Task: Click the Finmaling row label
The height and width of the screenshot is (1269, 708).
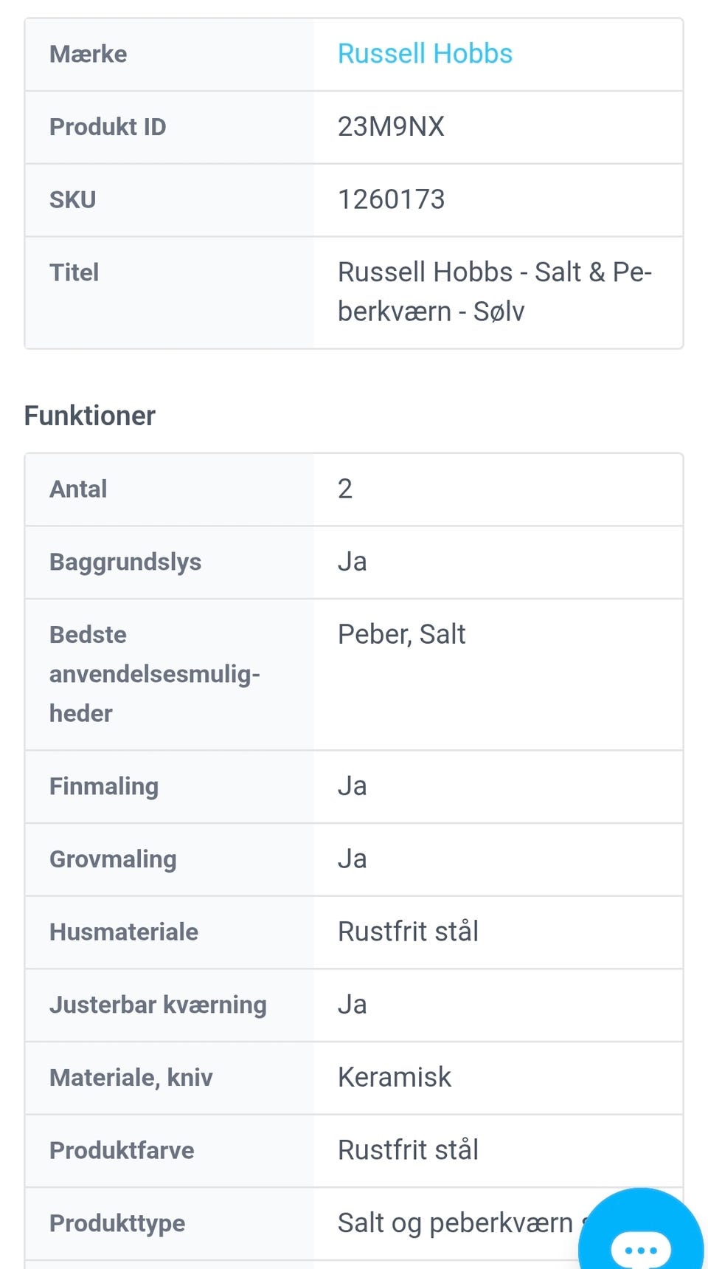Action: pos(104,786)
